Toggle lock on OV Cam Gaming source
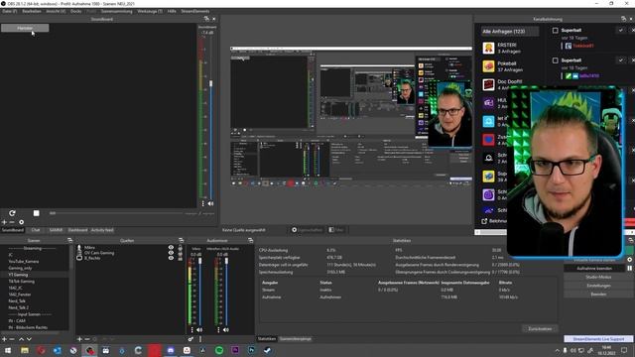635x357 pixels. (181, 253)
